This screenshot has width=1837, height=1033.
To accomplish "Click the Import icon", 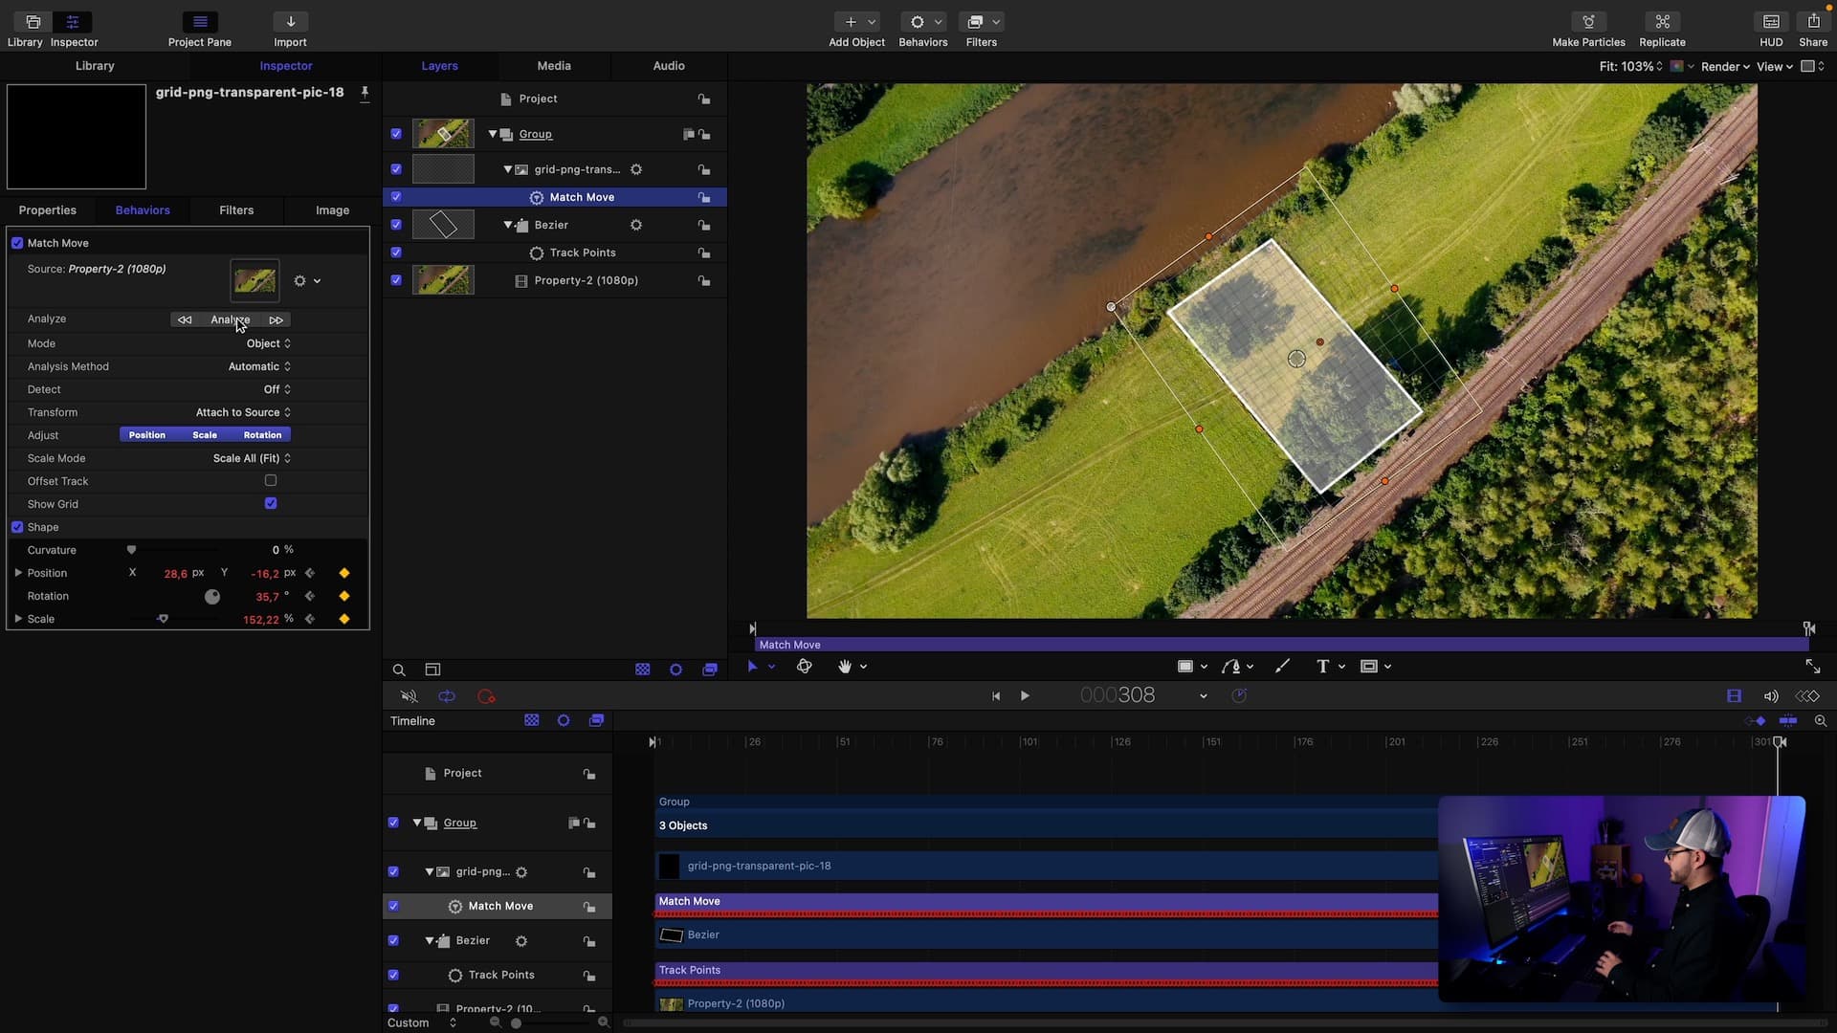I will coord(290,22).
